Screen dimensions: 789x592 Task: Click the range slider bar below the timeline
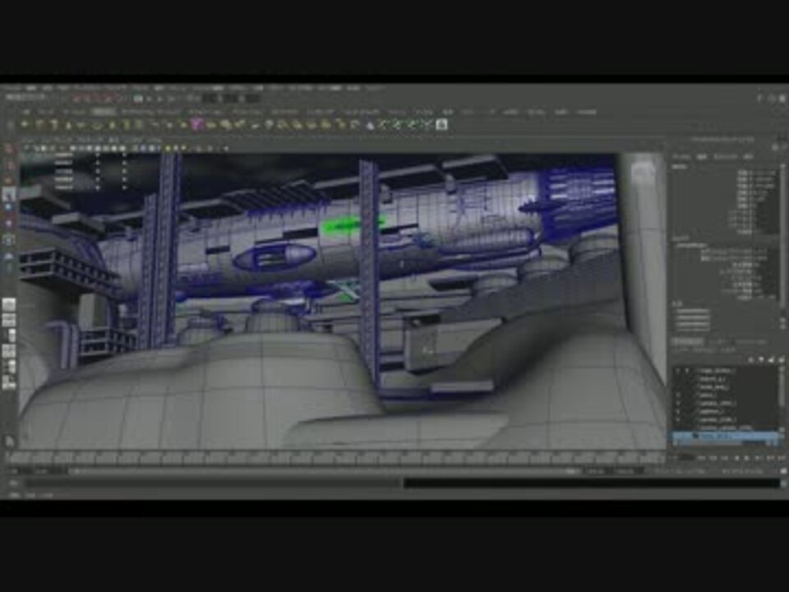325,471
